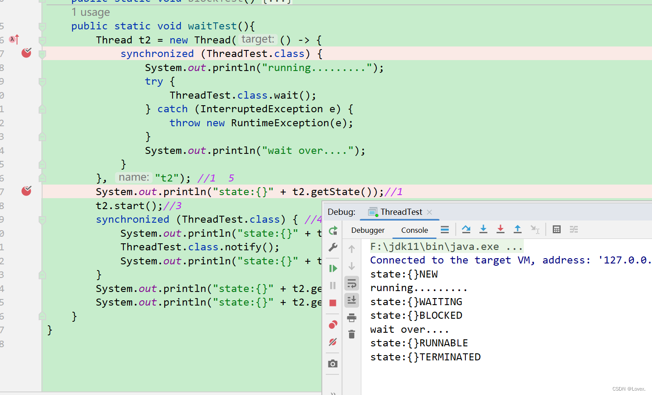Screen dimensions: 652x395
Task: Click 'Debug:' panel label
Action: 341,212
